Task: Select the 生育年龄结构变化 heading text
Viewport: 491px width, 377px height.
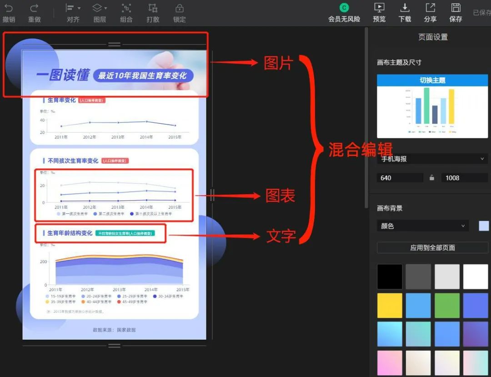Action: tap(70, 233)
